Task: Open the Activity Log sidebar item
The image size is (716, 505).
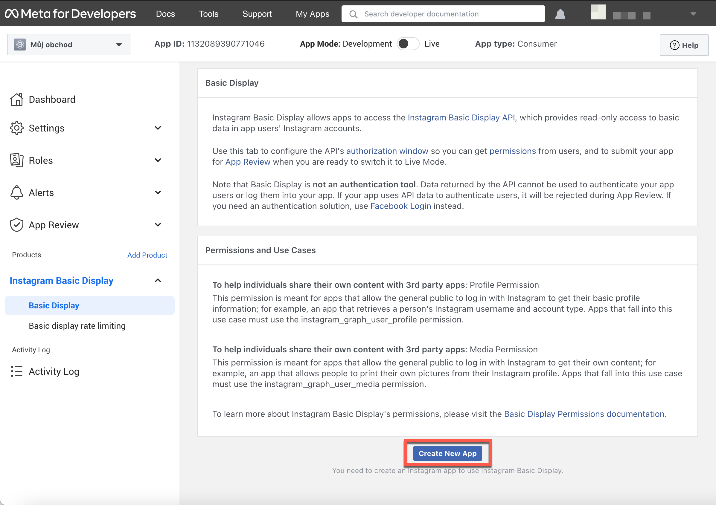Action: (x=54, y=371)
